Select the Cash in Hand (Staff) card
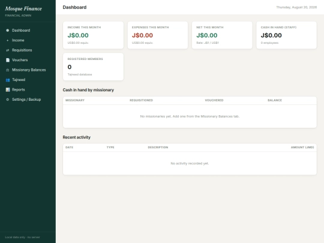Screen dimensions: 324x243 [x=286, y=35]
